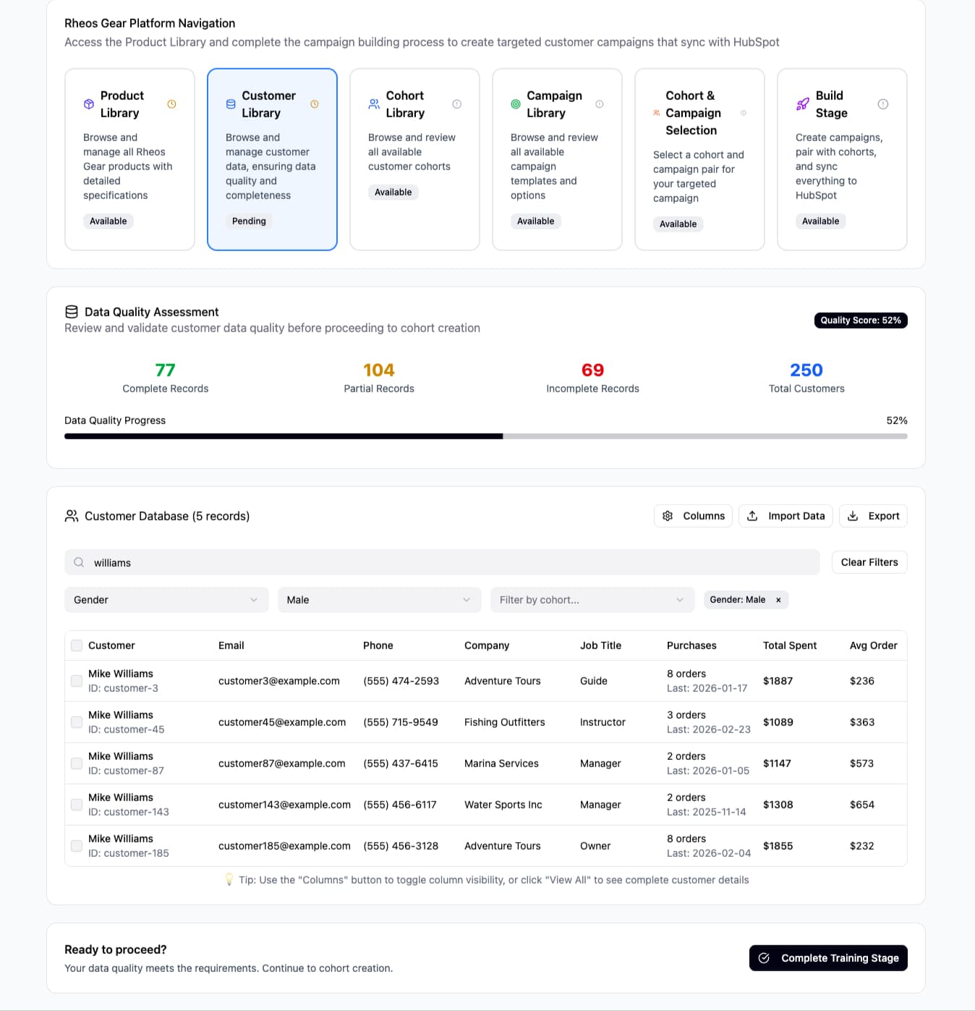The height and width of the screenshot is (1011, 975).
Task: Check the row checkbox for customer-185
Action: pos(76,845)
